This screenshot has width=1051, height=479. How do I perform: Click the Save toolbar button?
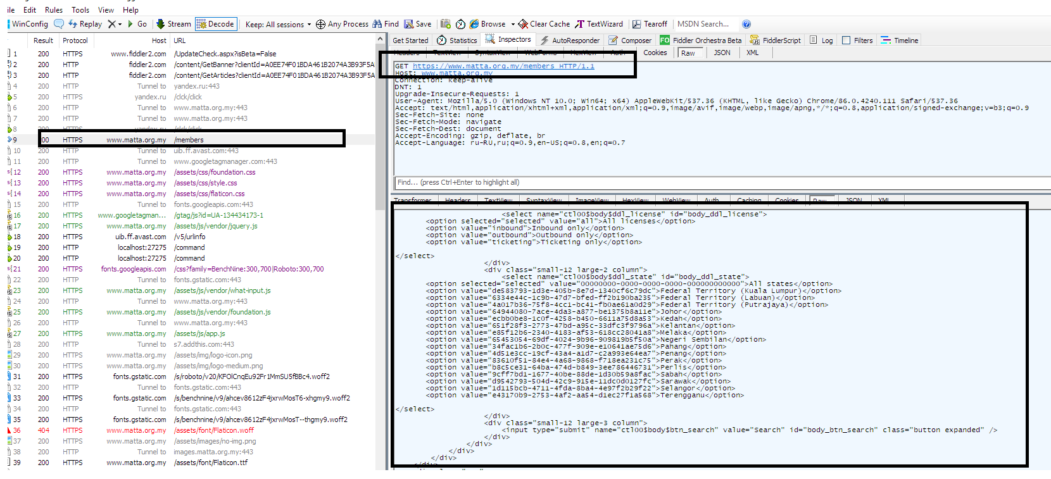418,24
